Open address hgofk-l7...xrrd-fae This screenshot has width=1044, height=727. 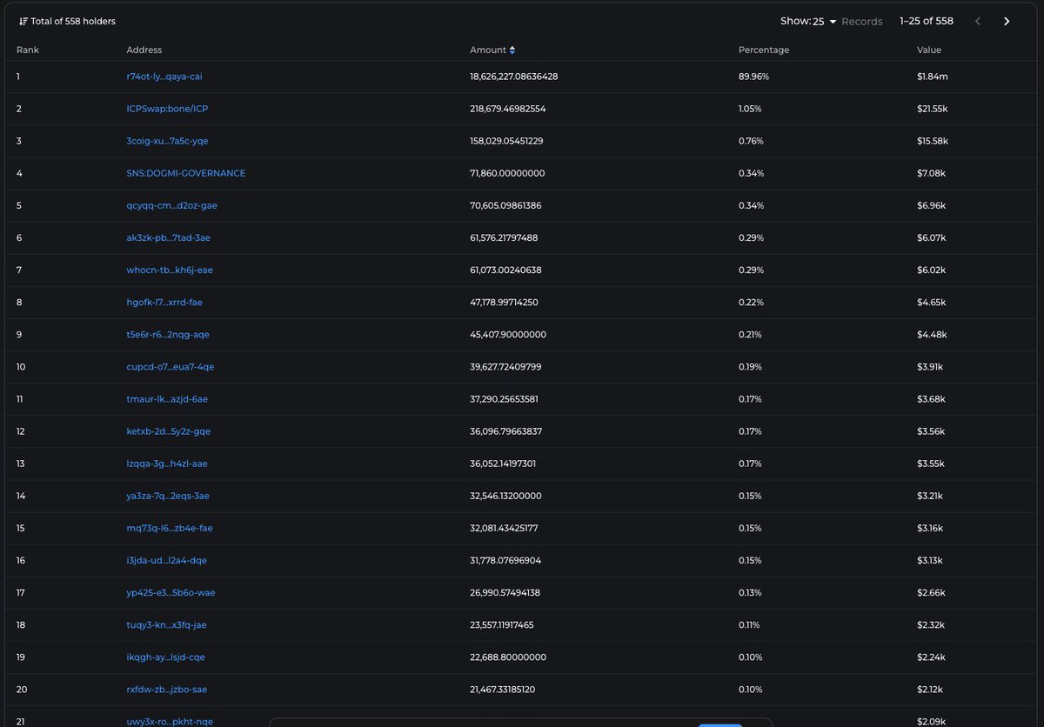click(x=164, y=302)
